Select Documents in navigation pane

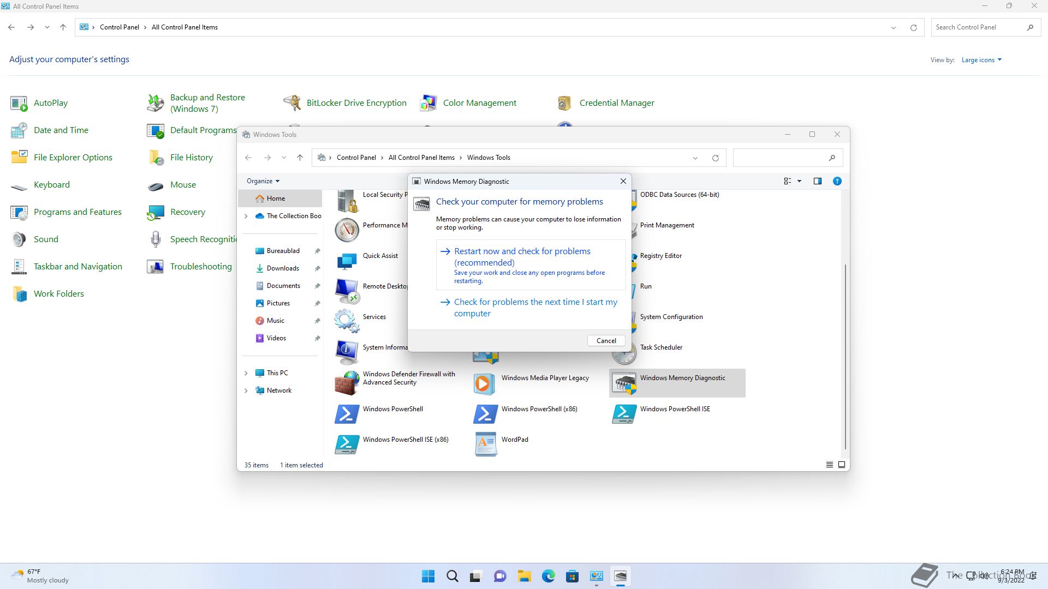click(283, 286)
